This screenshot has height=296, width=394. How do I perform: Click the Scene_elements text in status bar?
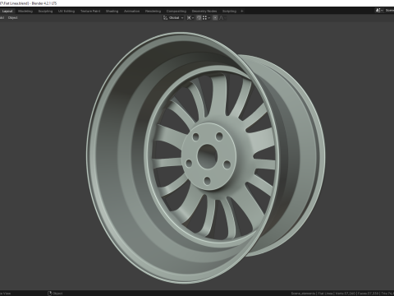point(303,294)
